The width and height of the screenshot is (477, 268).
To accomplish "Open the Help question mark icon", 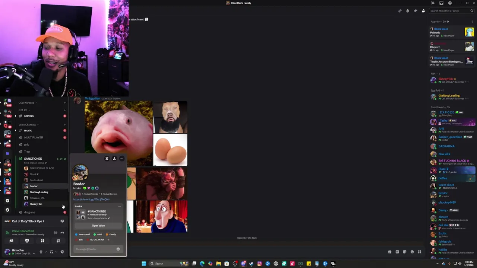I will coord(450,3).
